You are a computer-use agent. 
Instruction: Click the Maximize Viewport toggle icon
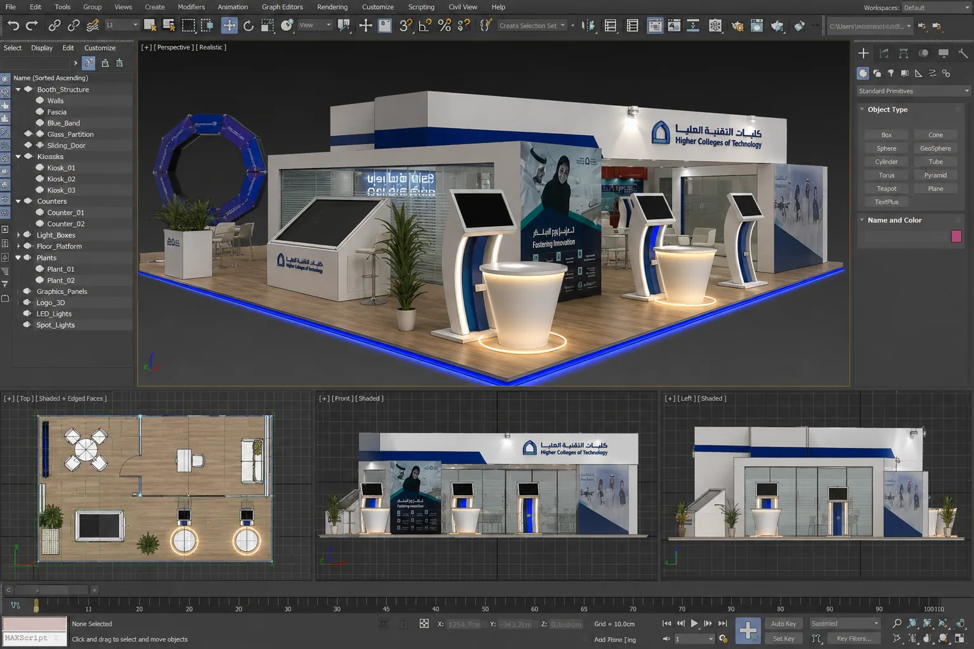[960, 638]
